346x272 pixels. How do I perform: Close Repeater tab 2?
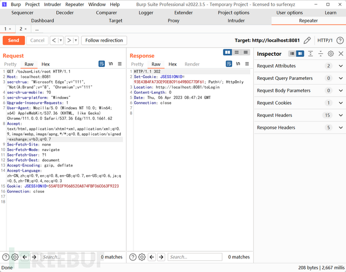click(x=26, y=29)
